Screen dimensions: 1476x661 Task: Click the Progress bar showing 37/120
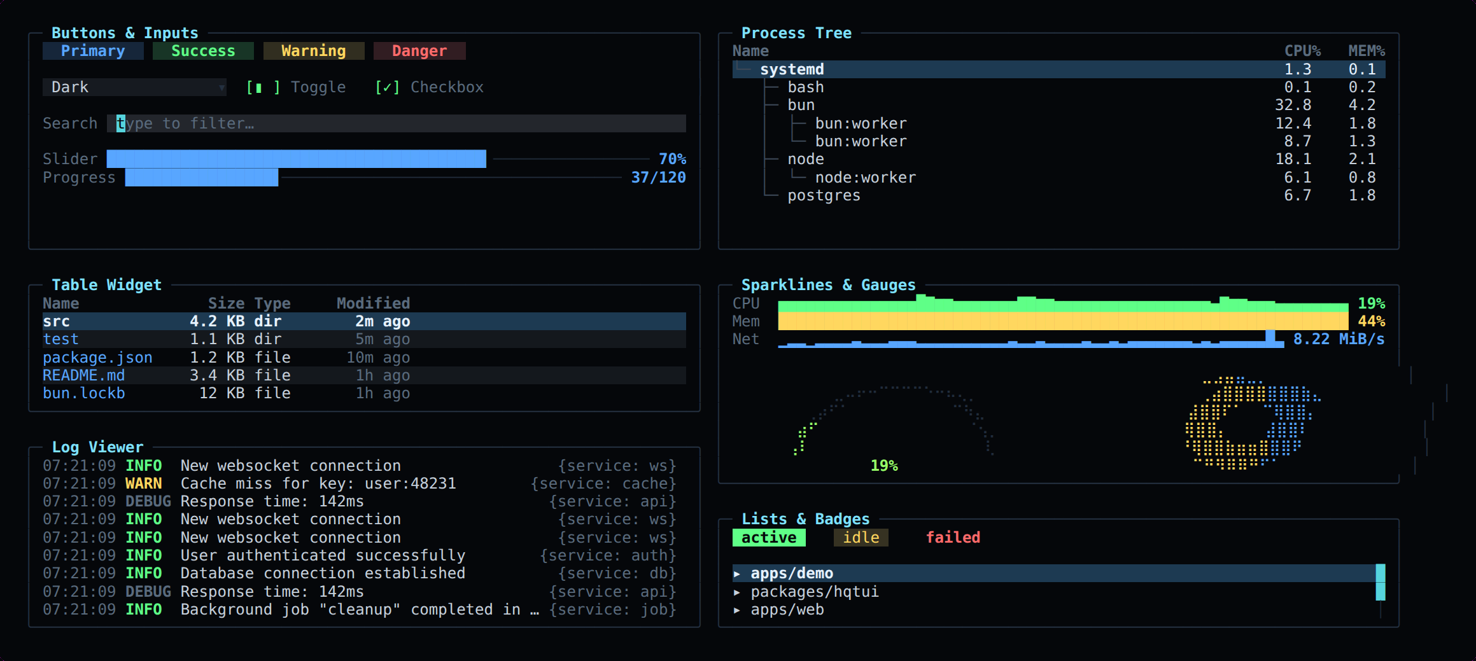point(373,177)
